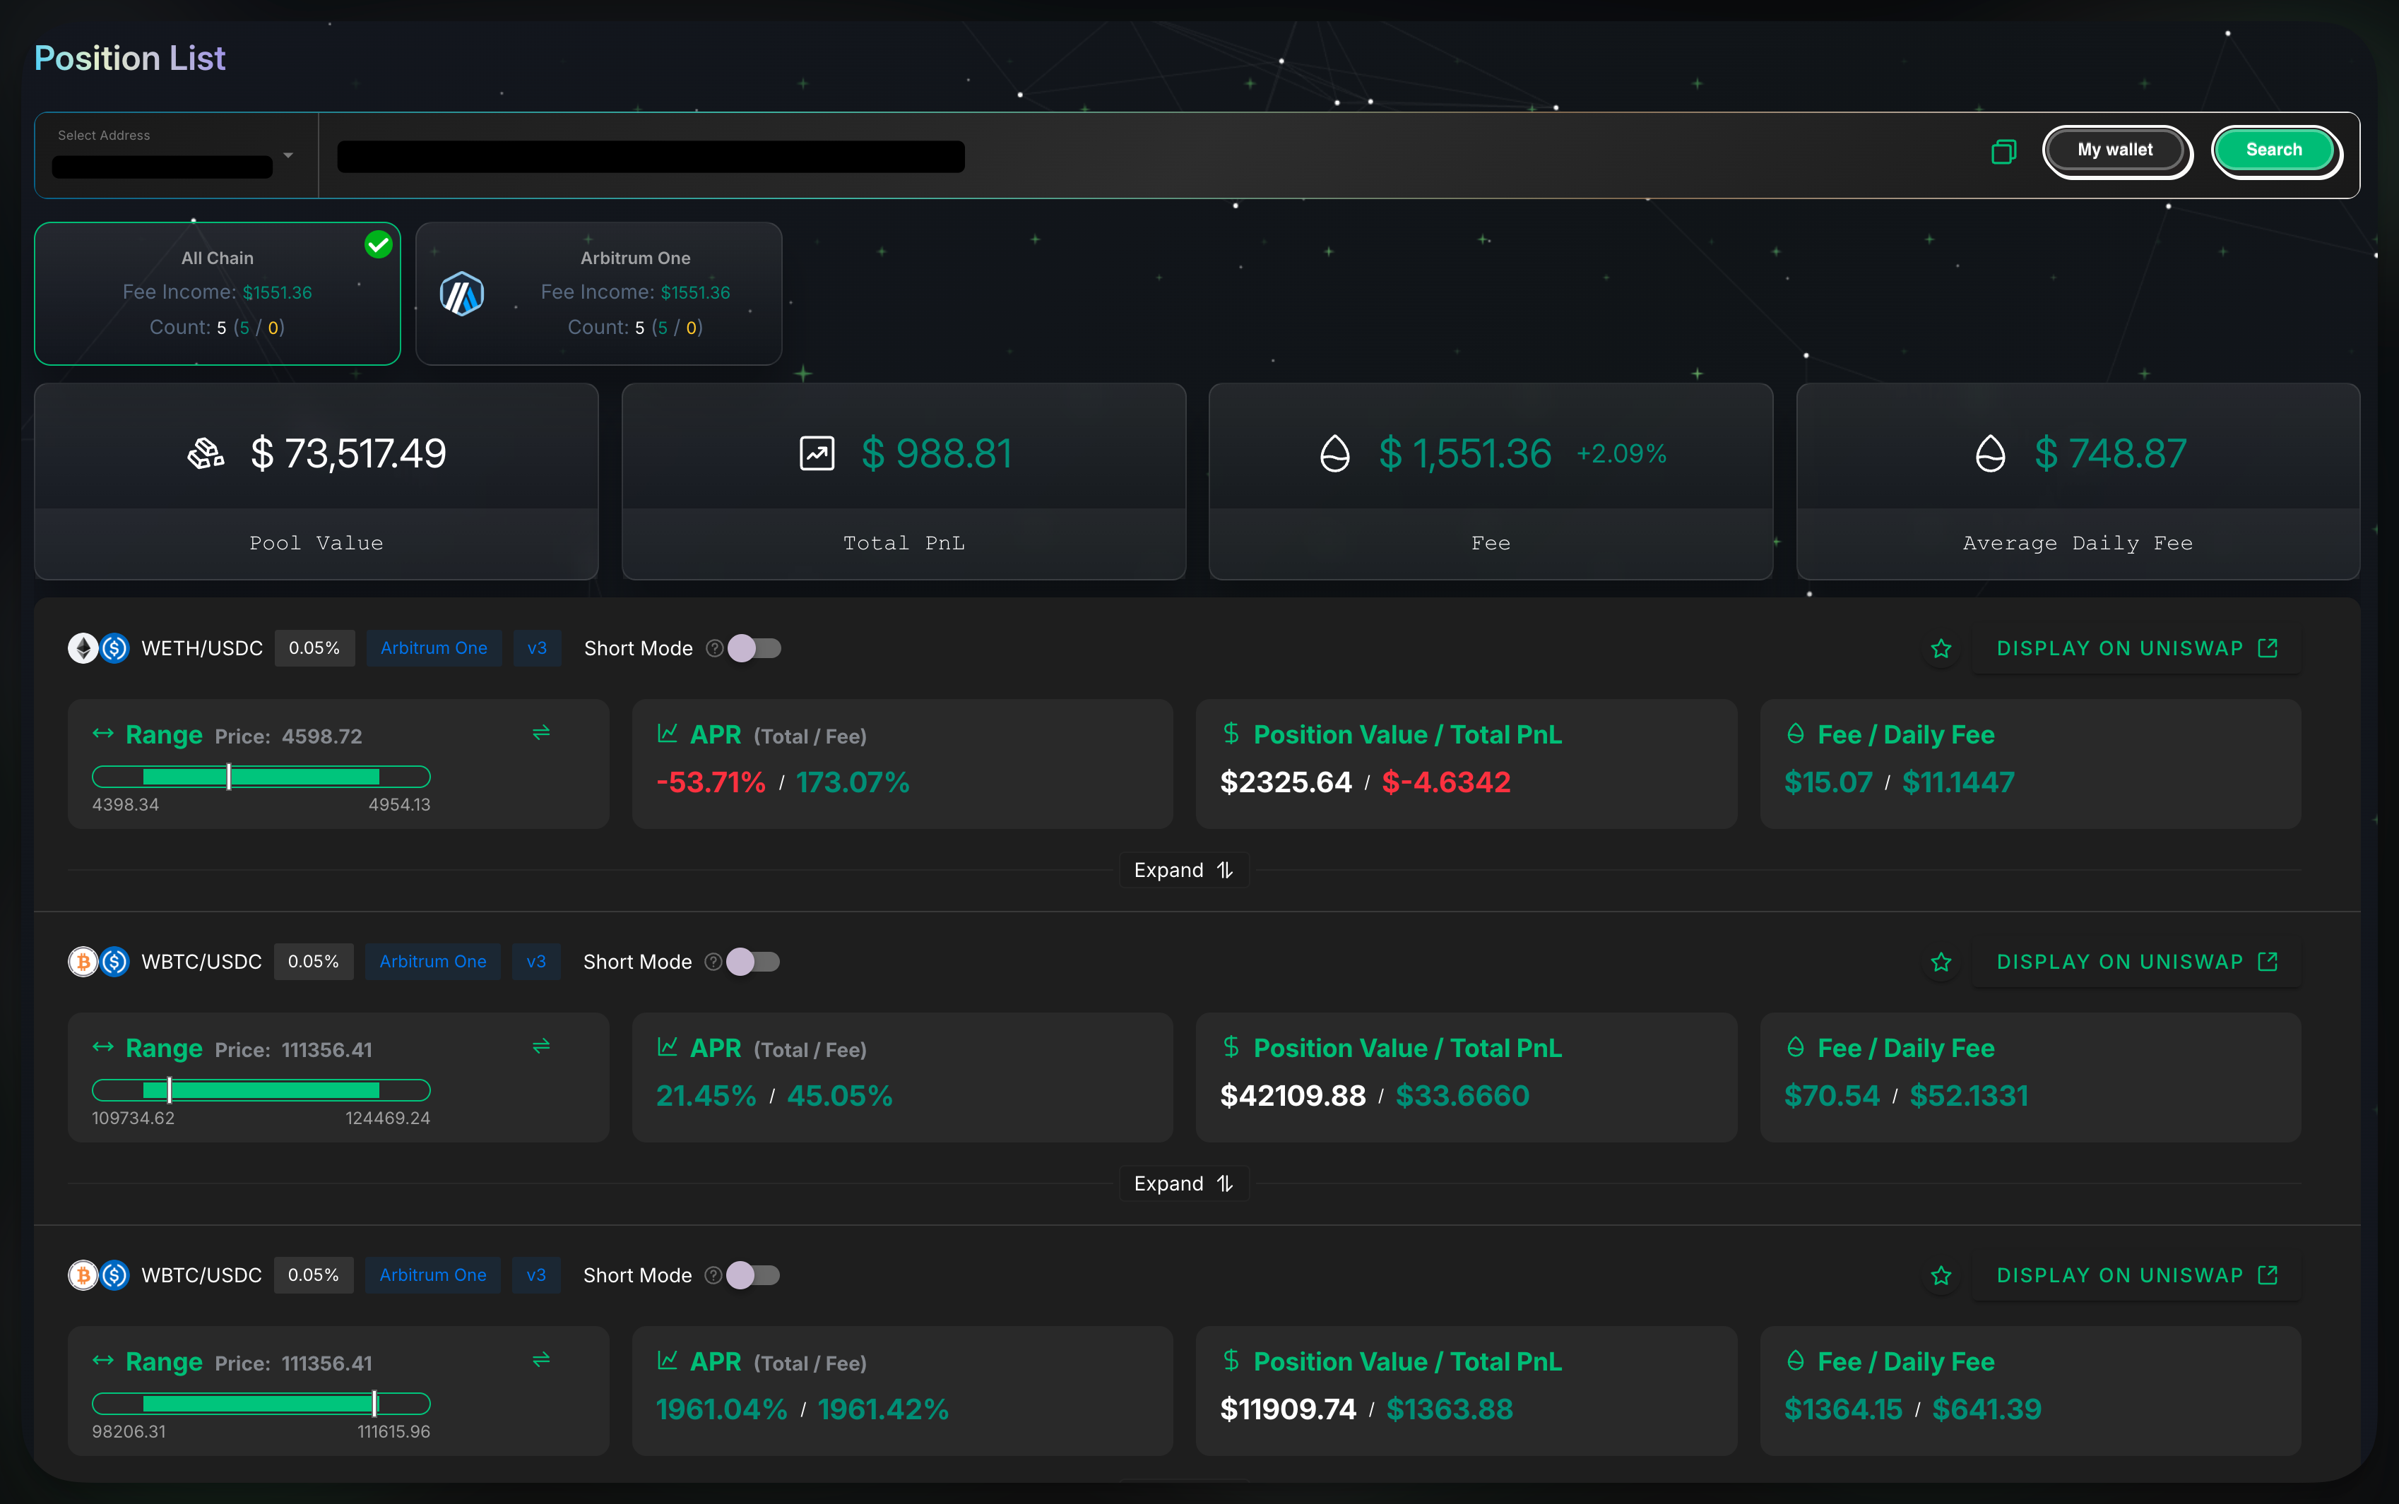Star the bottom WBTC/USDC position
The image size is (2399, 1504).
tap(1941, 1275)
